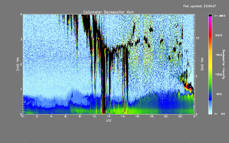Image resolution: width=229 pixels, height=143 pixels.
Task: Click the 'UTC' x-axis label
Action: click(109, 120)
